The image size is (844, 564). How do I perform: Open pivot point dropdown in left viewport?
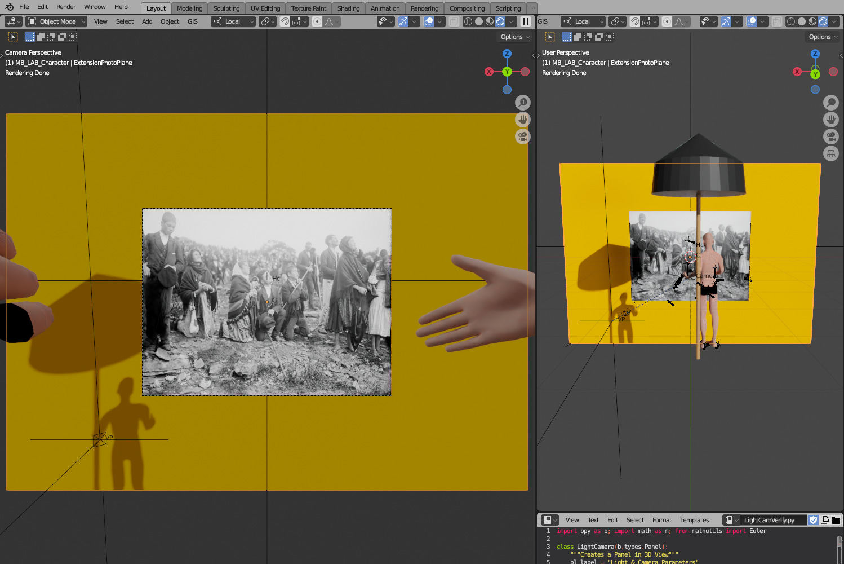268,21
